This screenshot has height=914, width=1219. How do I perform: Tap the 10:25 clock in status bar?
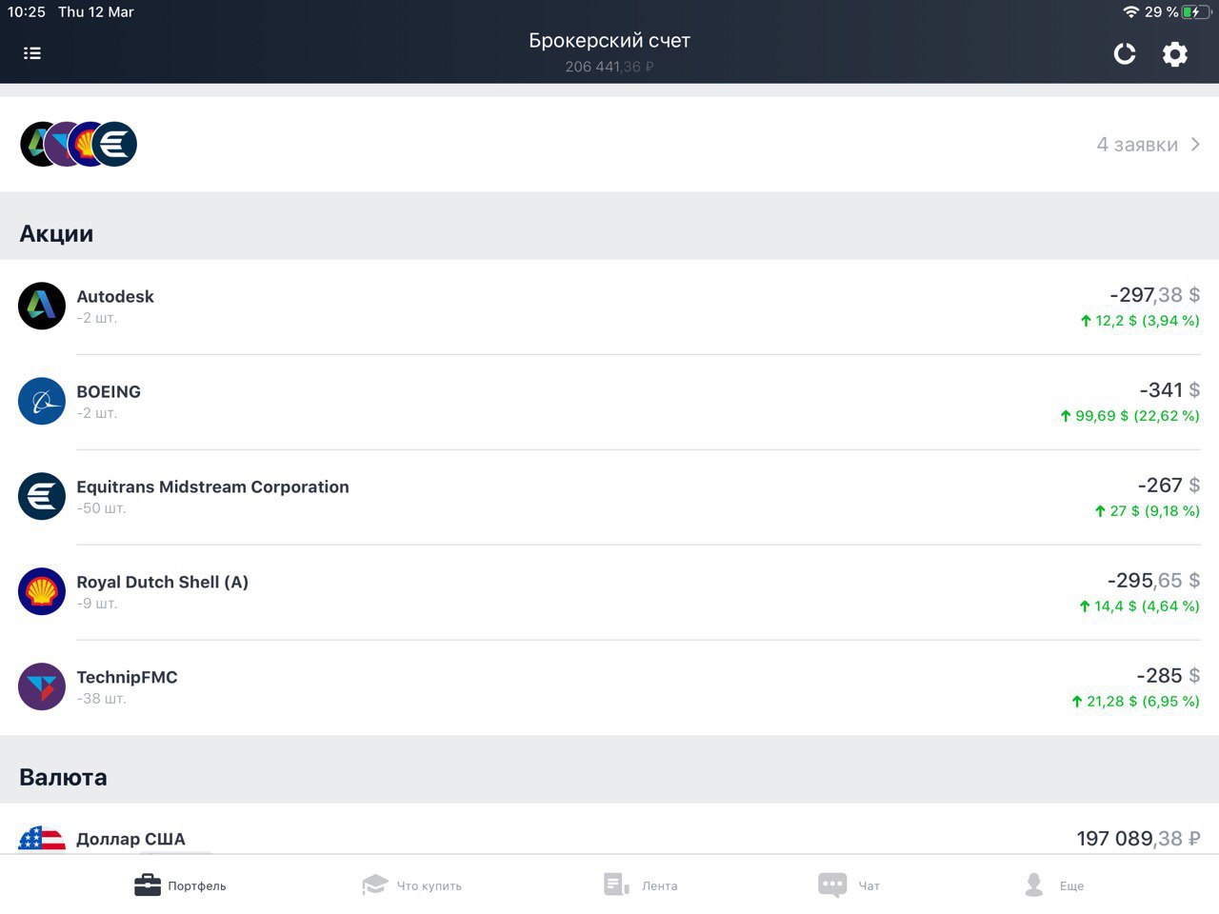[27, 12]
